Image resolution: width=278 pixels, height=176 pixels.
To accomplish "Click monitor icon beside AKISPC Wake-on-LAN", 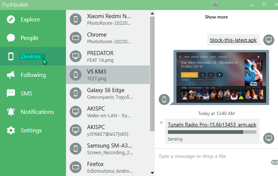I will (x=76, y=112).
